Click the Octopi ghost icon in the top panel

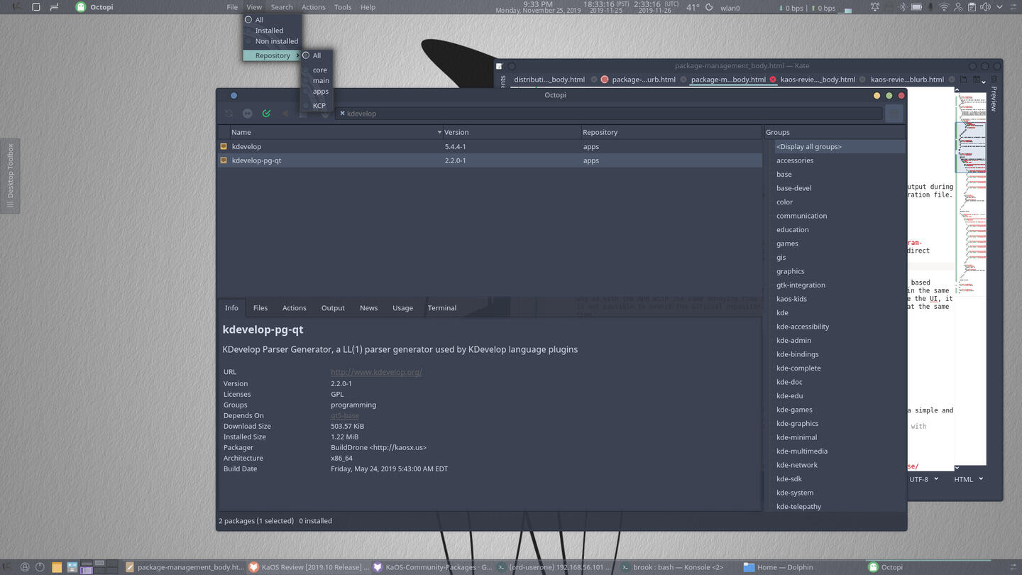click(82, 7)
